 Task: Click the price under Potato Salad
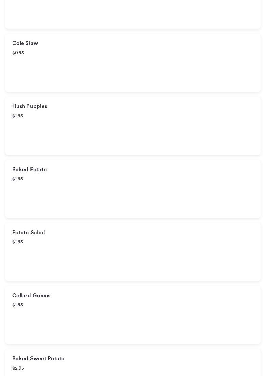[x=18, y=242]
